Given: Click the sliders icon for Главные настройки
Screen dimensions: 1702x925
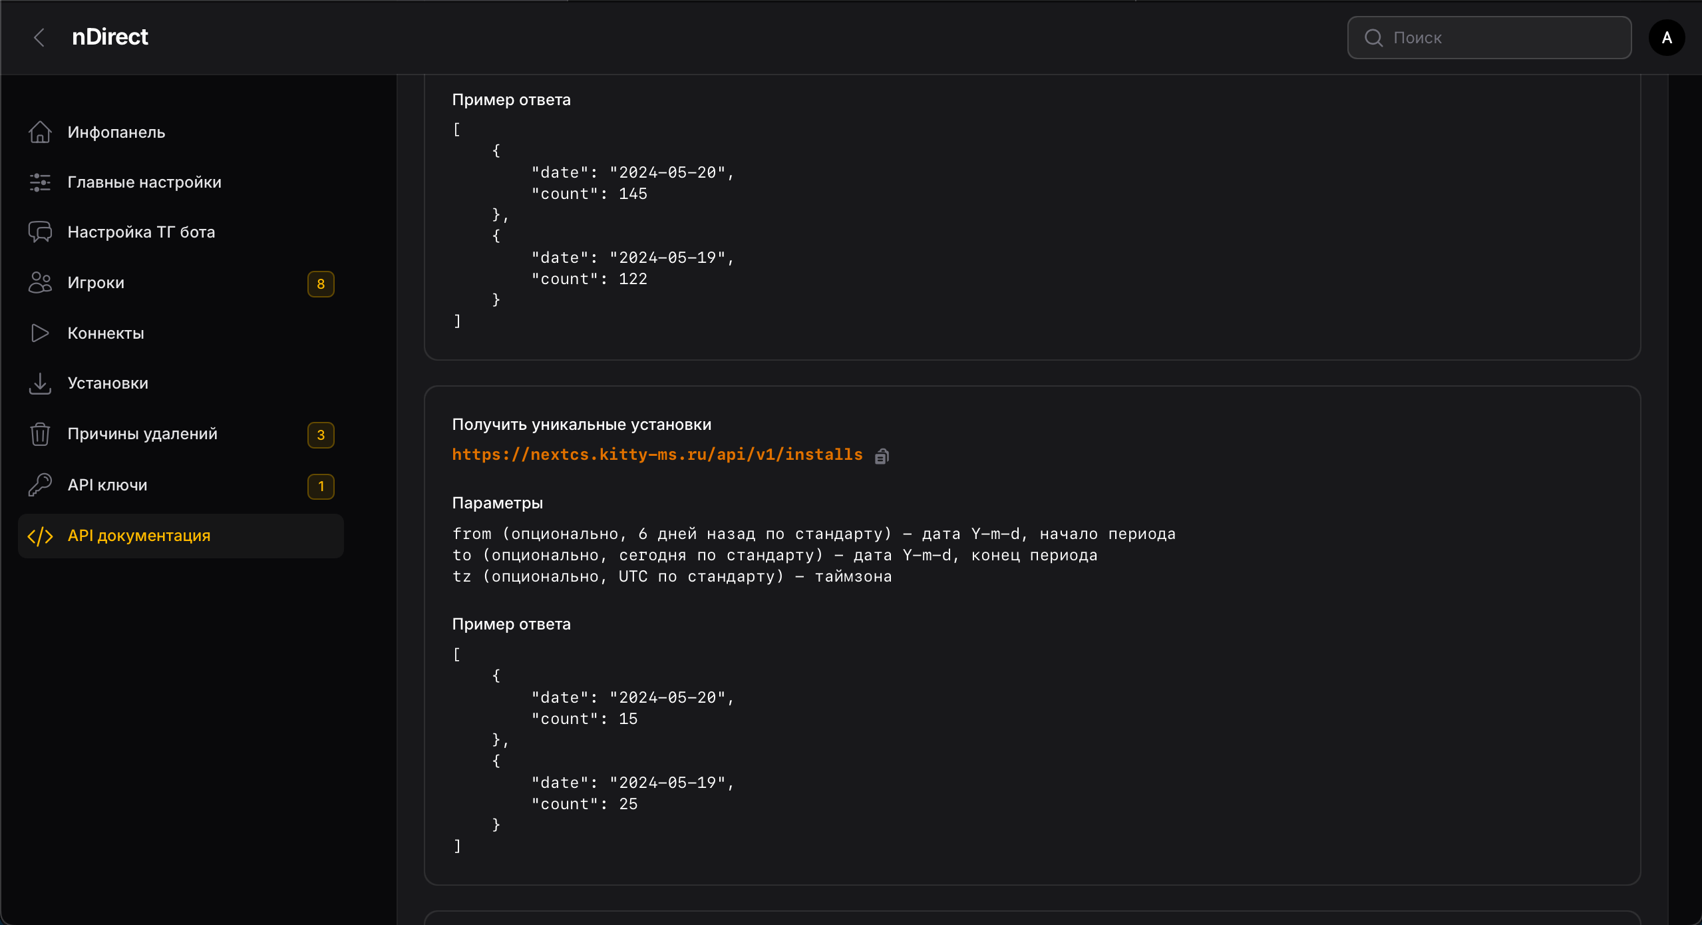Looking at the screenshot, I should click(40, 182).
